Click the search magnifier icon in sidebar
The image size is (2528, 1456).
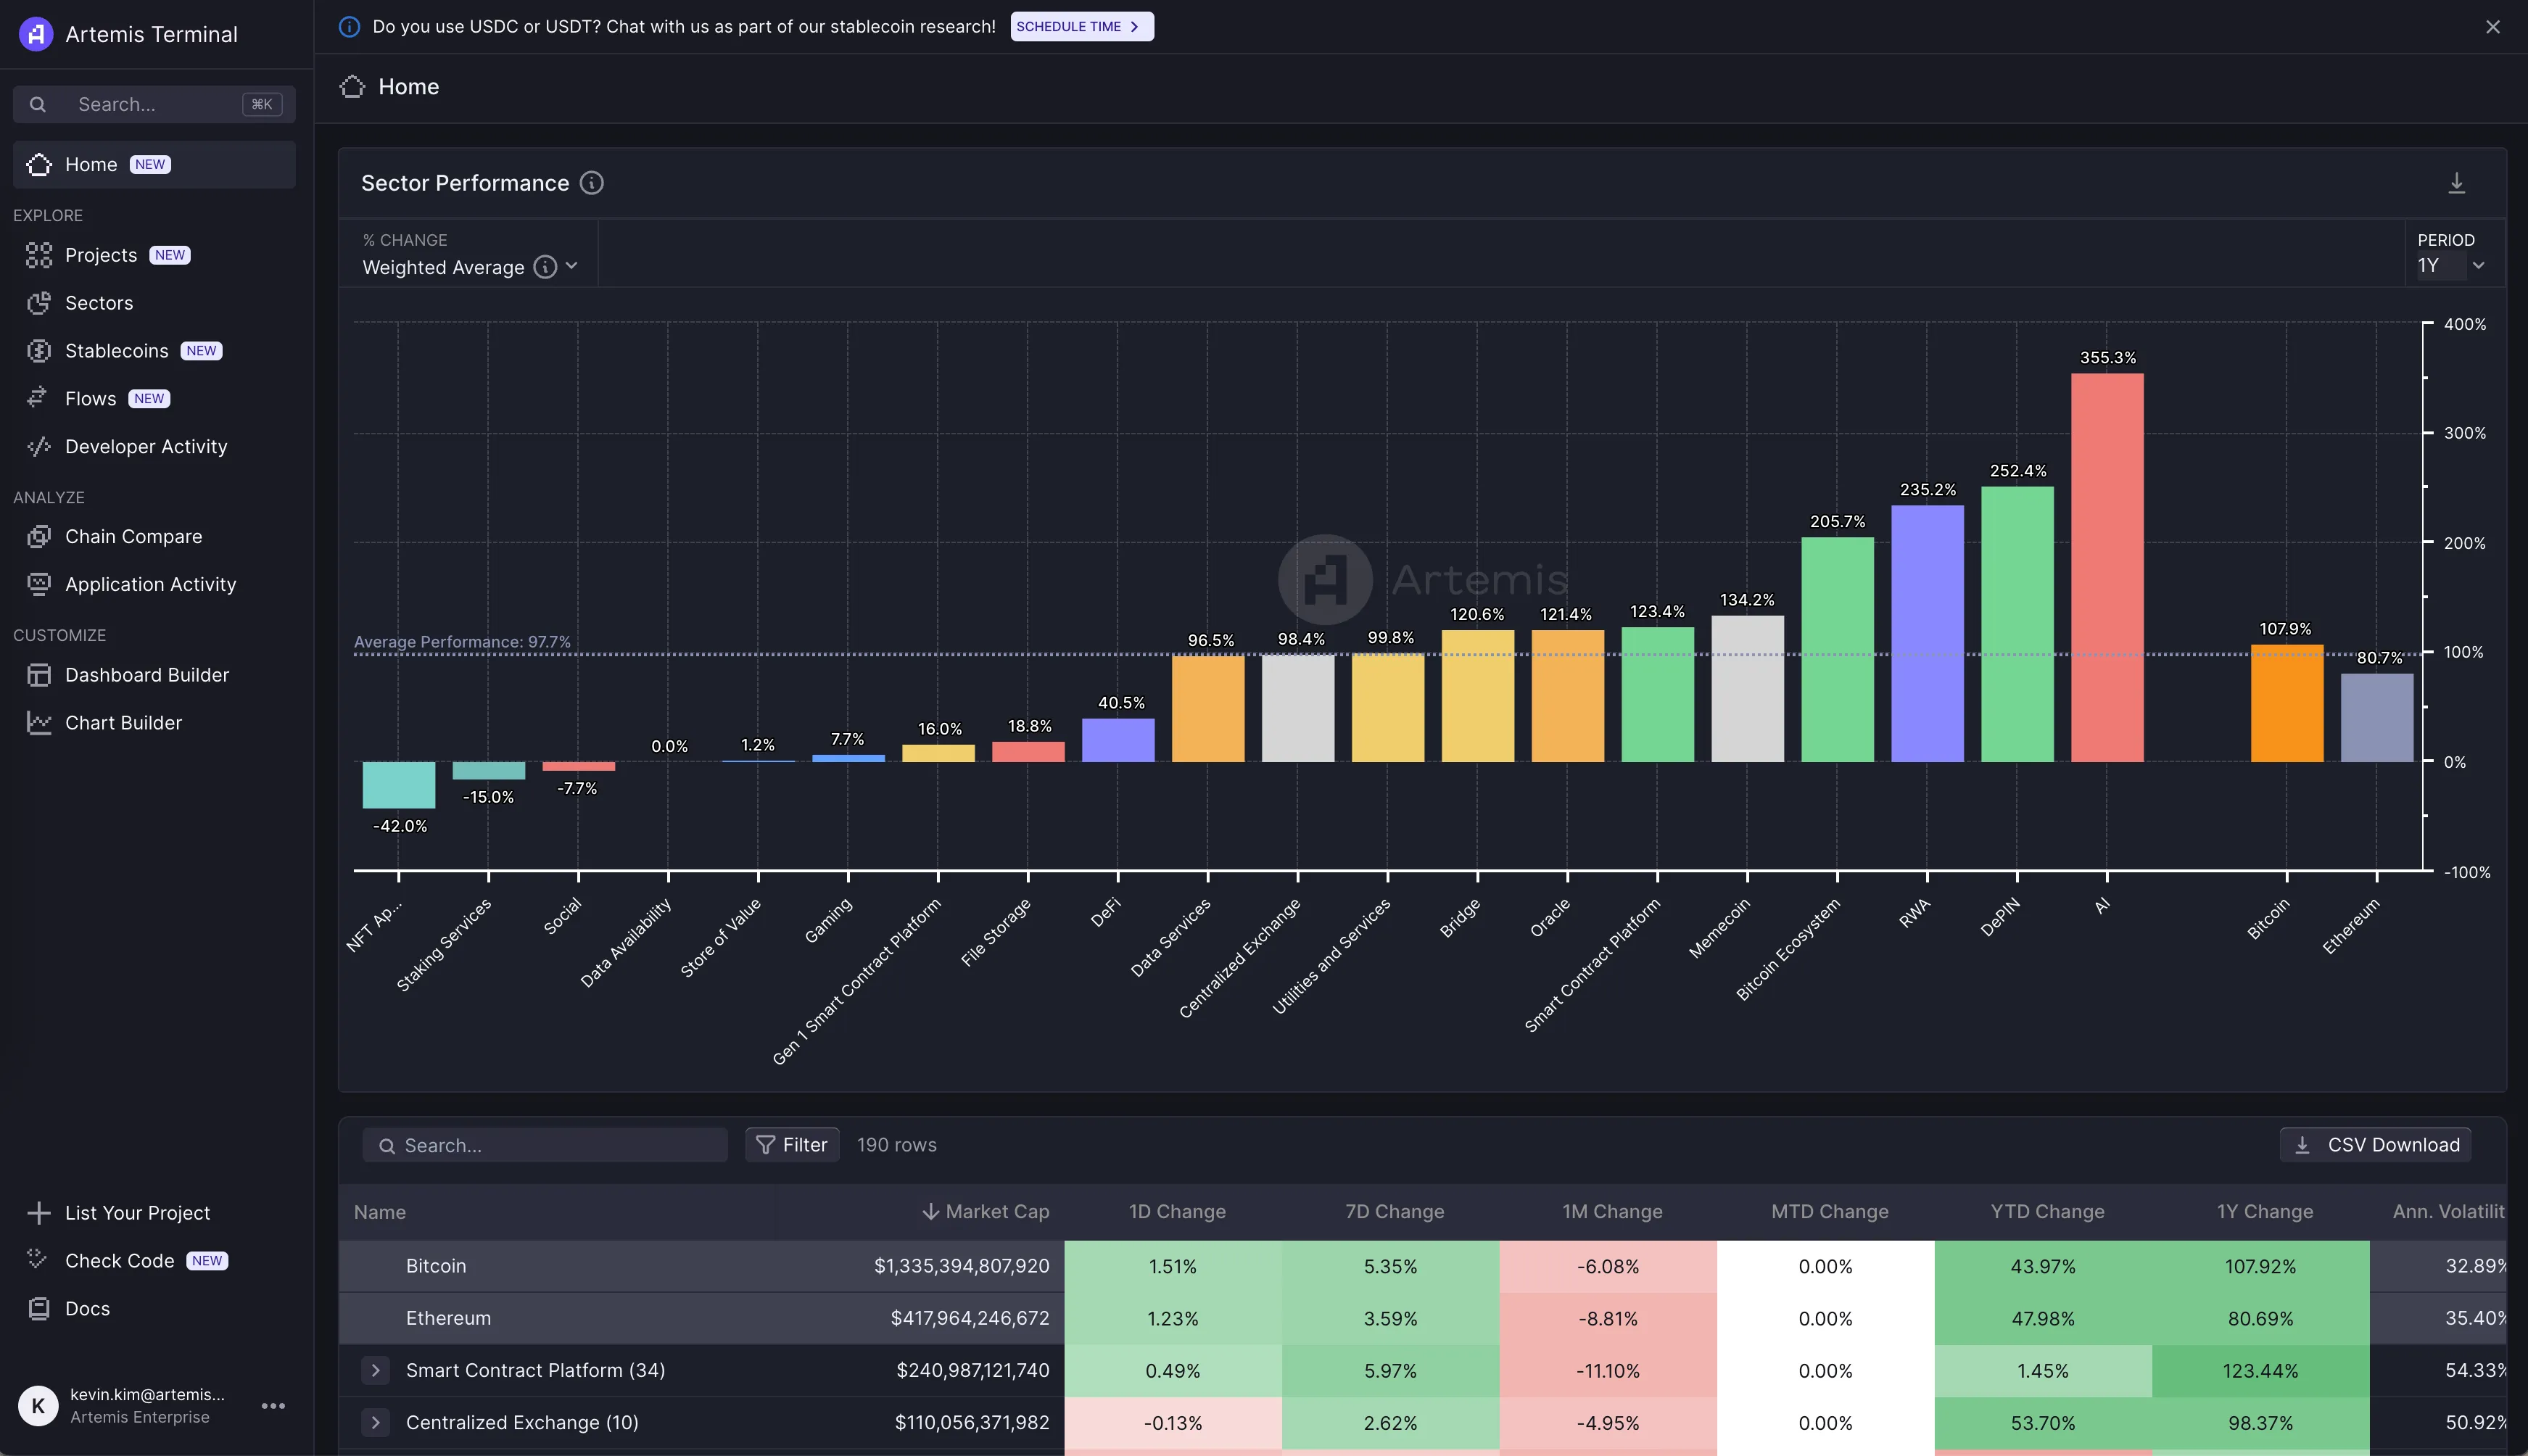38,104
